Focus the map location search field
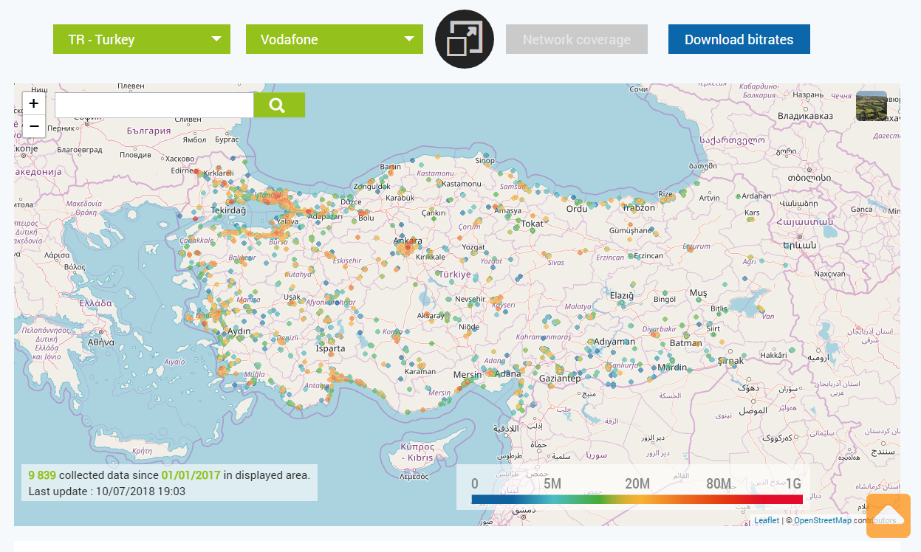The image size is (921, 552). tap(154, 105)
